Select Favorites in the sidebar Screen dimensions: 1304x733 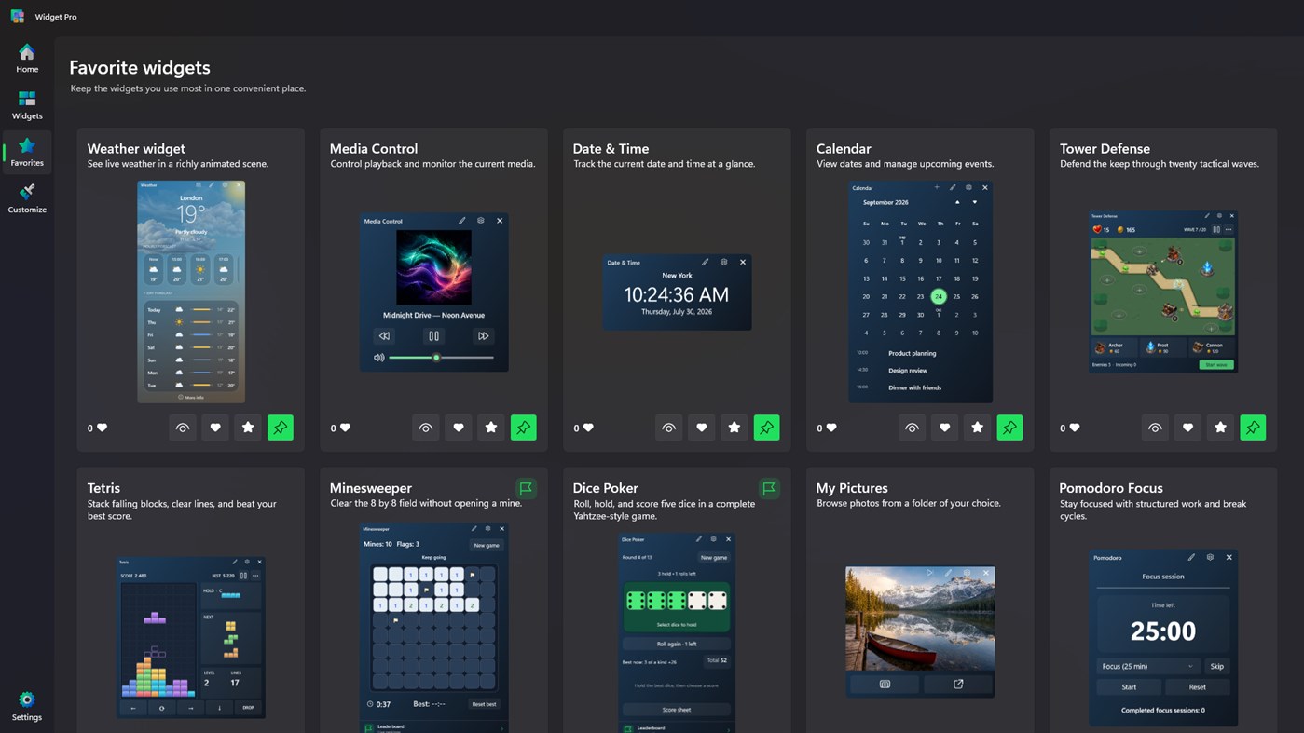coord(27,152)
